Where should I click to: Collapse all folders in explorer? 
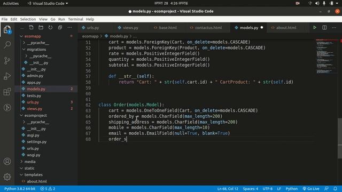pos(60,27)
